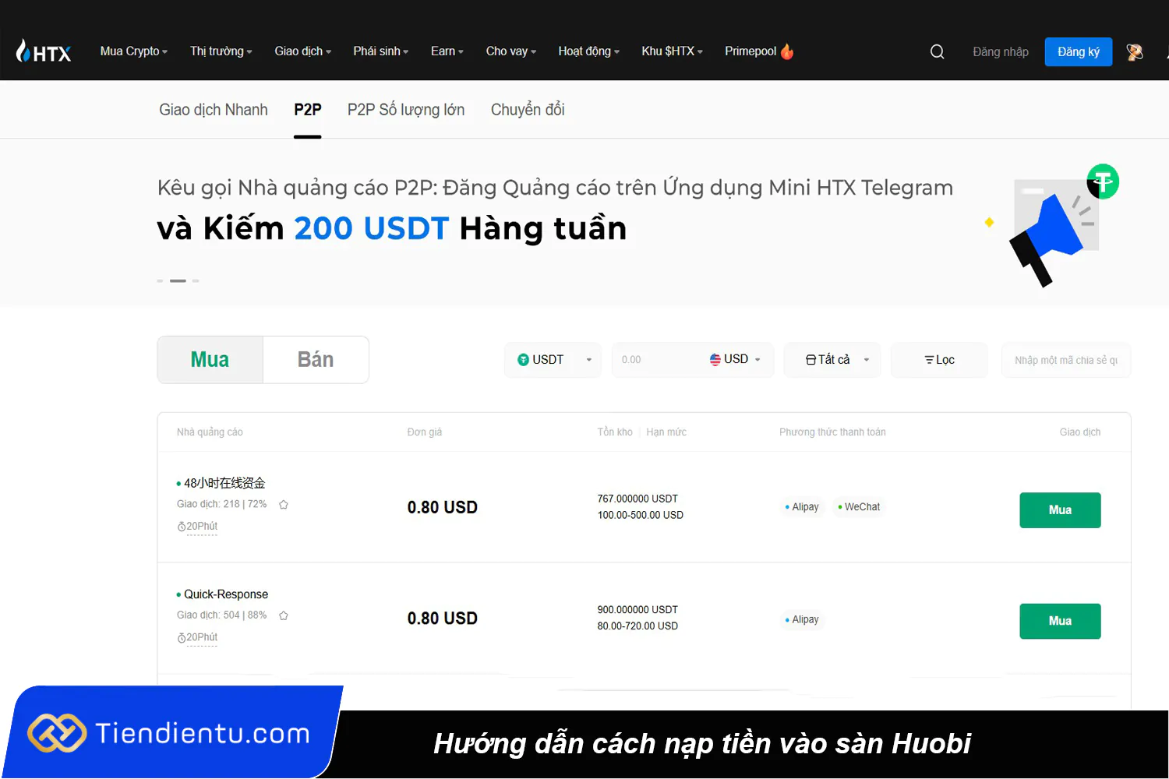Click the 900.000000 USDT stock value
Viewport: 1169px width, 779px height.
coord(637,610)
